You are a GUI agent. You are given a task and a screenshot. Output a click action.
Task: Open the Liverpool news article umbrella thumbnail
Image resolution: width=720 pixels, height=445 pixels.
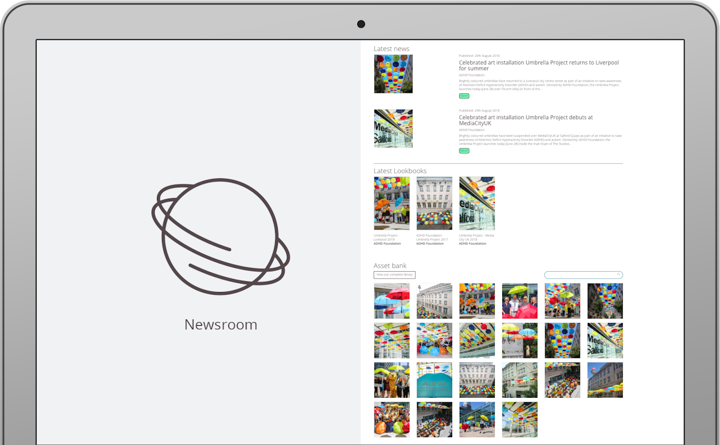pyautogui.click(x=393, y=74)
